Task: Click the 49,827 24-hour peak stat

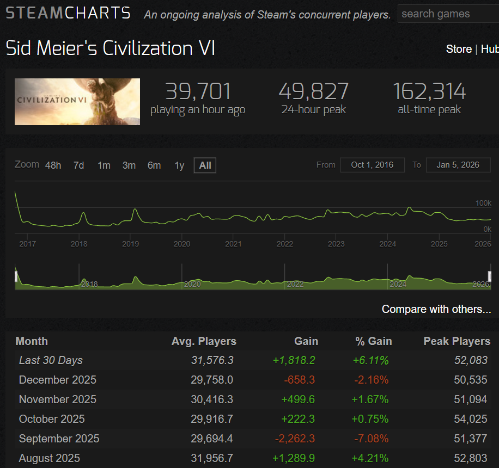Action: 313,98
